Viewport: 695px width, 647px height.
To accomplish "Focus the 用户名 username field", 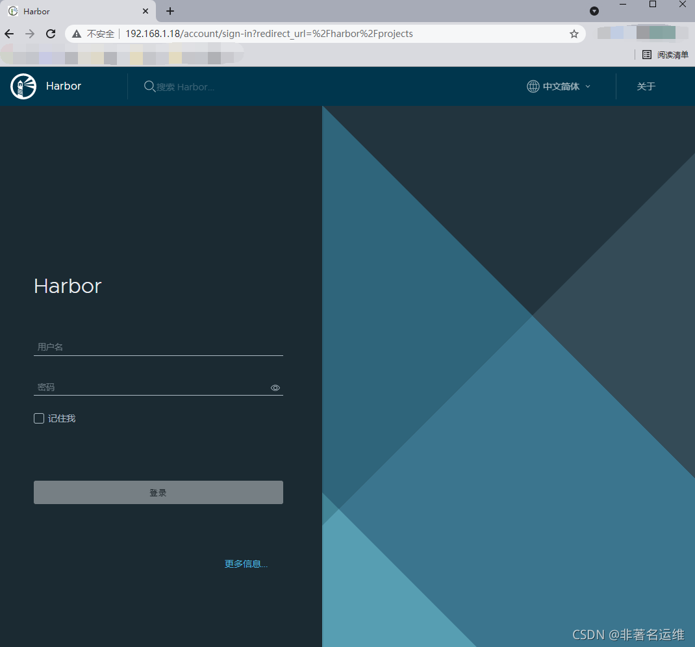I will click(158, 347).
